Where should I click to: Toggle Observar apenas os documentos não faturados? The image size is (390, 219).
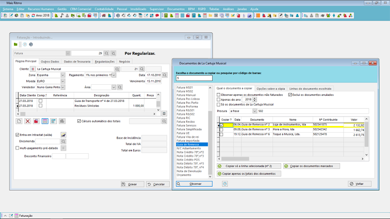218,95
